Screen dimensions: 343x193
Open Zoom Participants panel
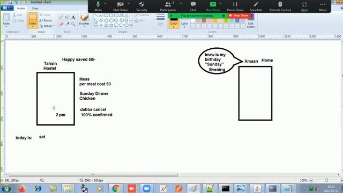pos(168,6)
